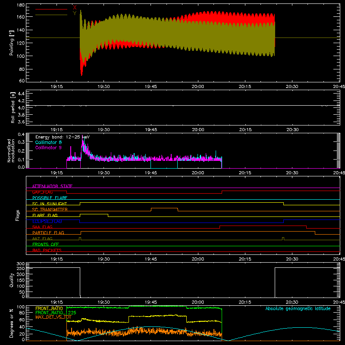
Task: Click the FRONTS_OFF flag label
Action: coord(46,244)
